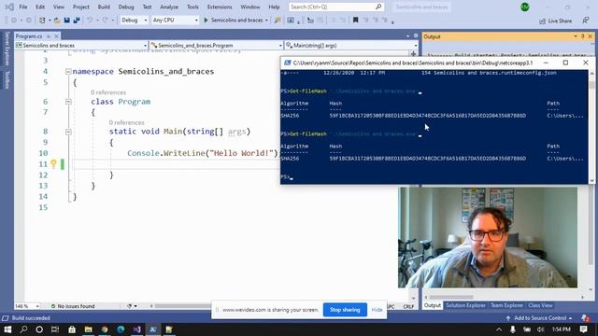Click Stop sharing button
Screen dimensions: 598x336
click(x=345, y=310)
